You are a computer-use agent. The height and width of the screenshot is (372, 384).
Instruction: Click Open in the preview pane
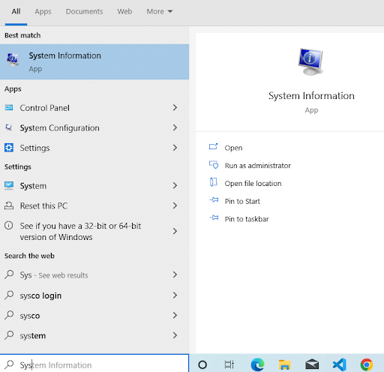click(x=233, y=148)
